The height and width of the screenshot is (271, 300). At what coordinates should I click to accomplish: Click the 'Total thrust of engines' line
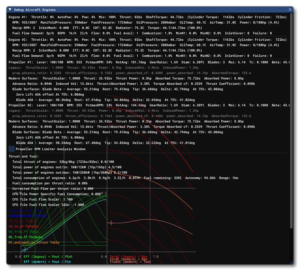(x=63, y=162)
